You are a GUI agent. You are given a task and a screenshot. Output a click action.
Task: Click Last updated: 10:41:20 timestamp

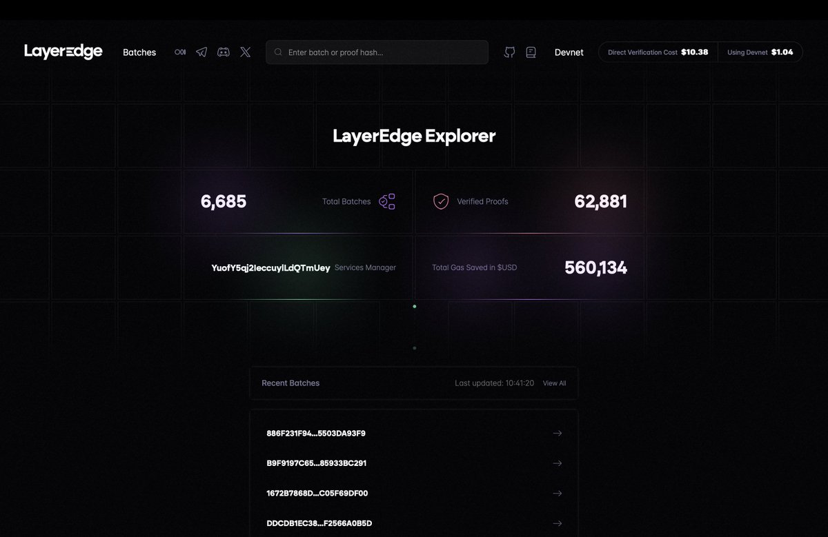[495, 383]
